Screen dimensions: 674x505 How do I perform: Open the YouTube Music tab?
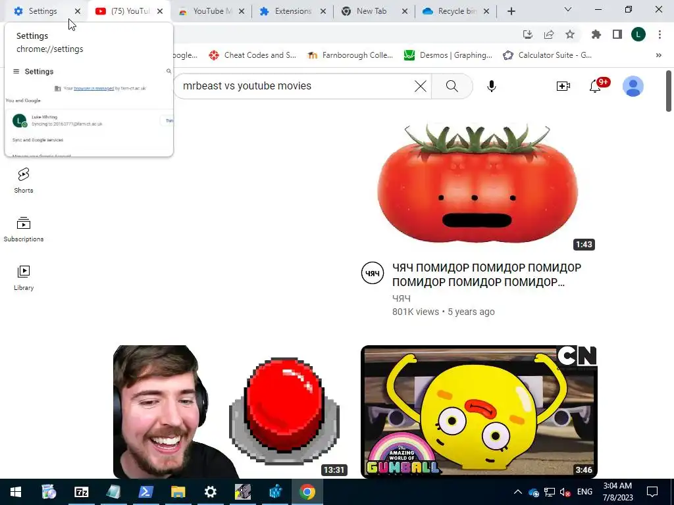tap(212, 11)
